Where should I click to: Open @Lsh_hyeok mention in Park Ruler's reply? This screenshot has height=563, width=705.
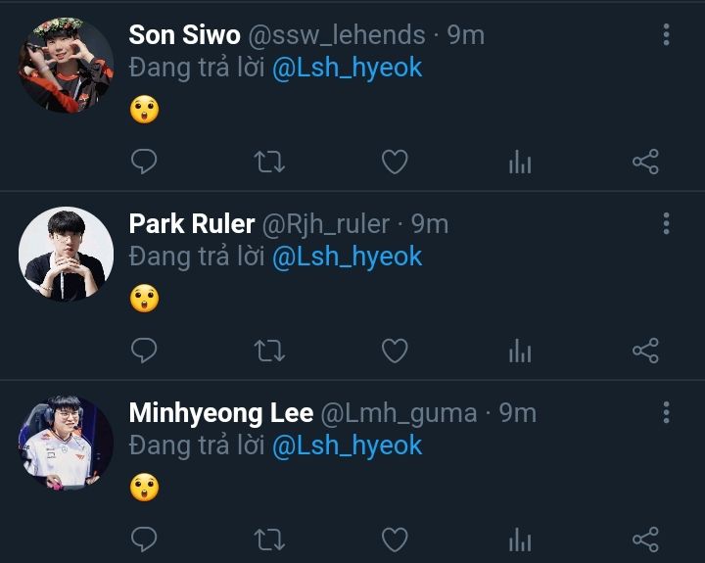tap(347, 257)
